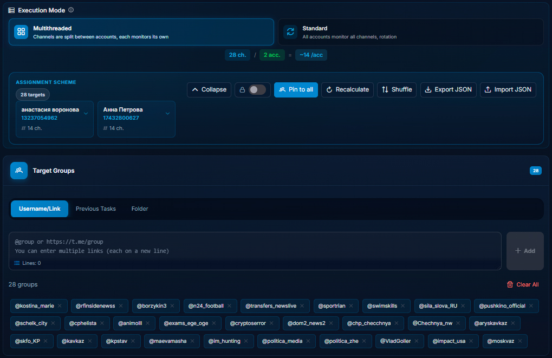Switch to the Username/Link tab
This screenshot has width=552, height=358.
pos(40,209)
